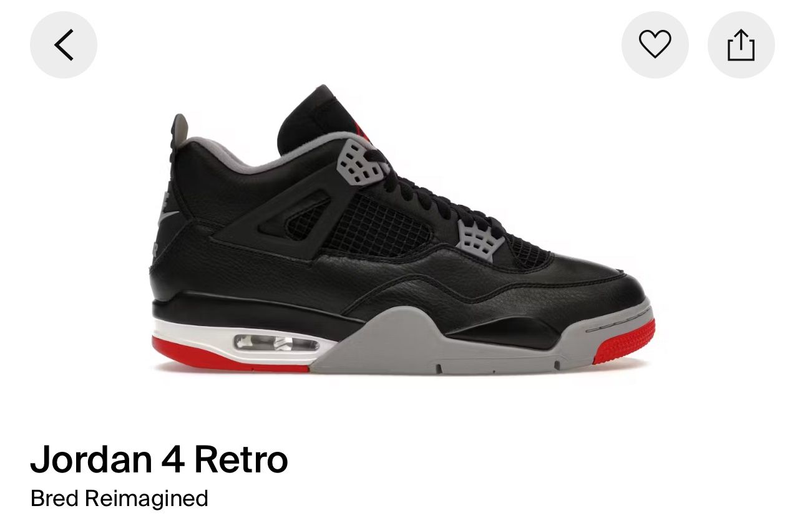805x521 pixels.
Task: Add shoe to favorites with heart button
Action: point(655,45)
